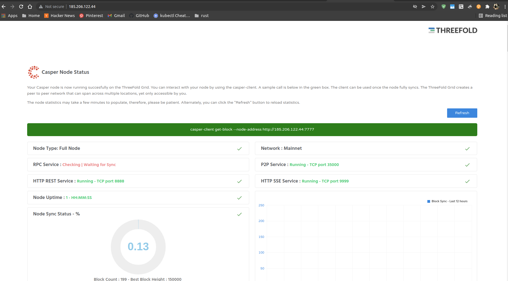Image resolution: width=508 pixels, height=281 pixels.
Task: Click the Casper Node Status logo icon
Action: (33, 72)
